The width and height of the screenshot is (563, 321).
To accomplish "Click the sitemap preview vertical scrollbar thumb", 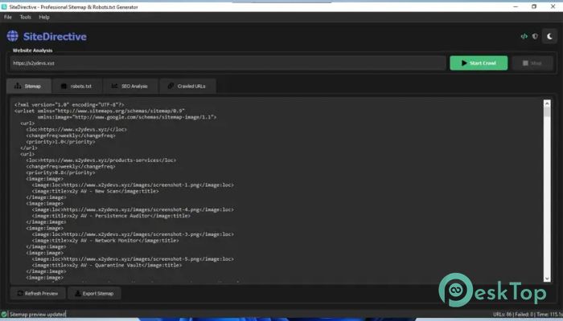I will (547, 112).
